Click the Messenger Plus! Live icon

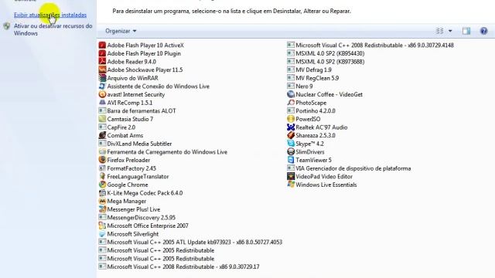[x=102, y=209]
